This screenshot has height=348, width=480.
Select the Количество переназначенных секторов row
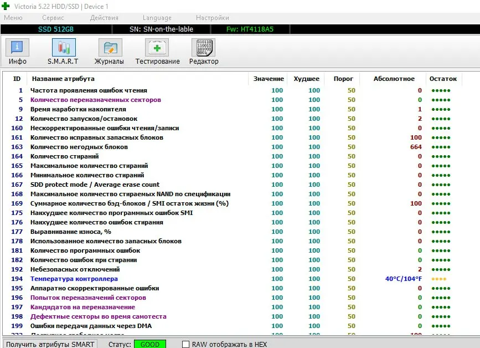click(x=95, y=100)
